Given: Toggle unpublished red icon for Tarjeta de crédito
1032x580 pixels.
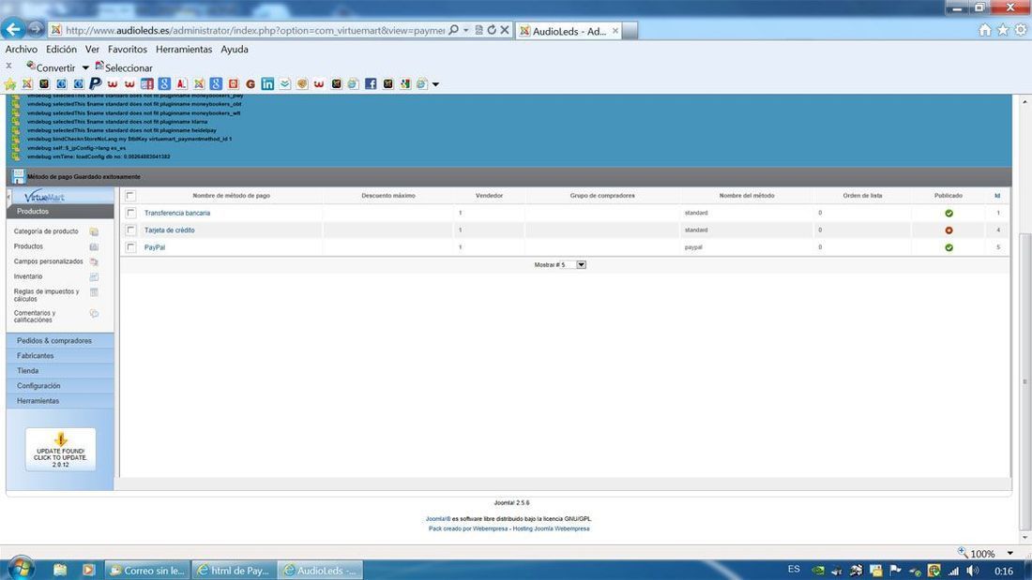Looking at the screenshot, I should (949, 231).
